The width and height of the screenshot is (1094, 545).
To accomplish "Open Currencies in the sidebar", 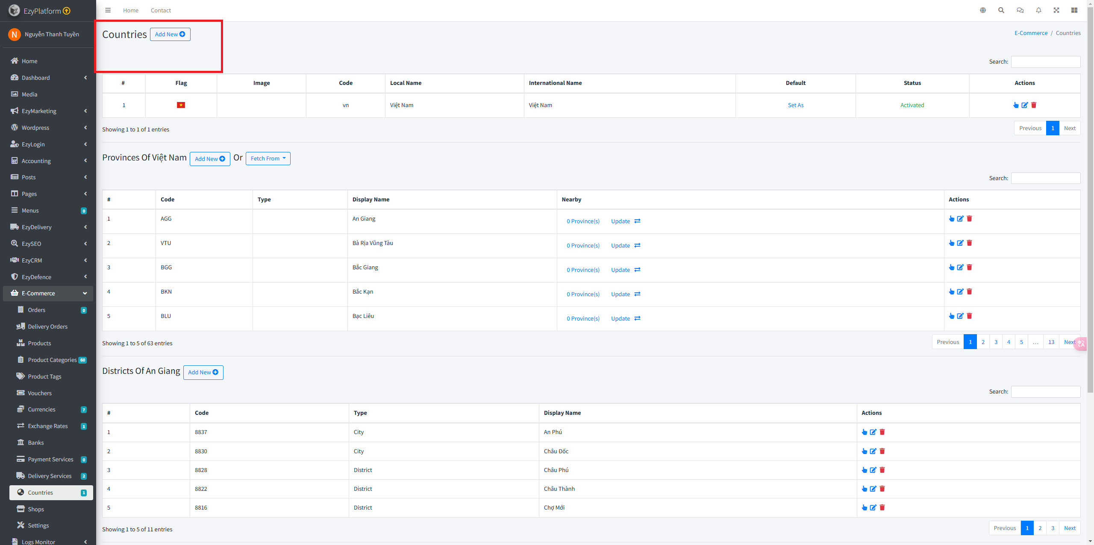I will click(51, 409).
